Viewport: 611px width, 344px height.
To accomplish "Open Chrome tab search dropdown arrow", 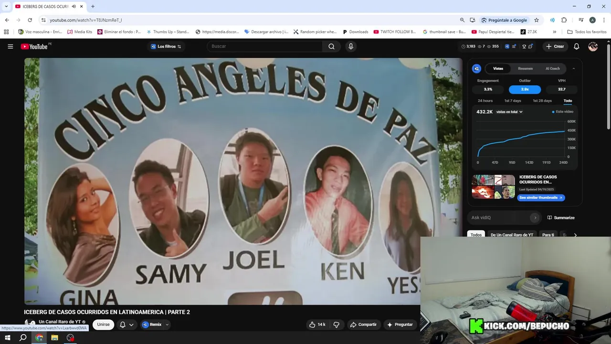I will [6, 6].
